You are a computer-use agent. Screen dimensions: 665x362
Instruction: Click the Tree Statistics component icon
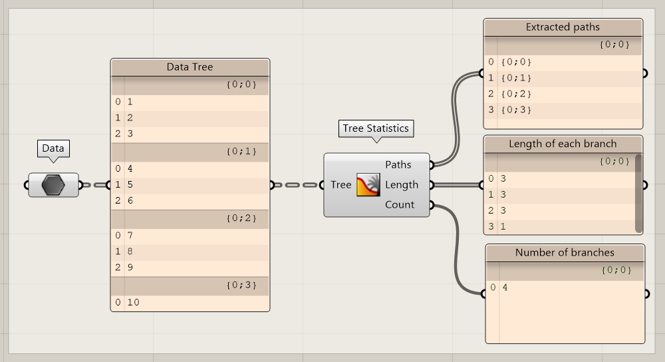[368, 185]
